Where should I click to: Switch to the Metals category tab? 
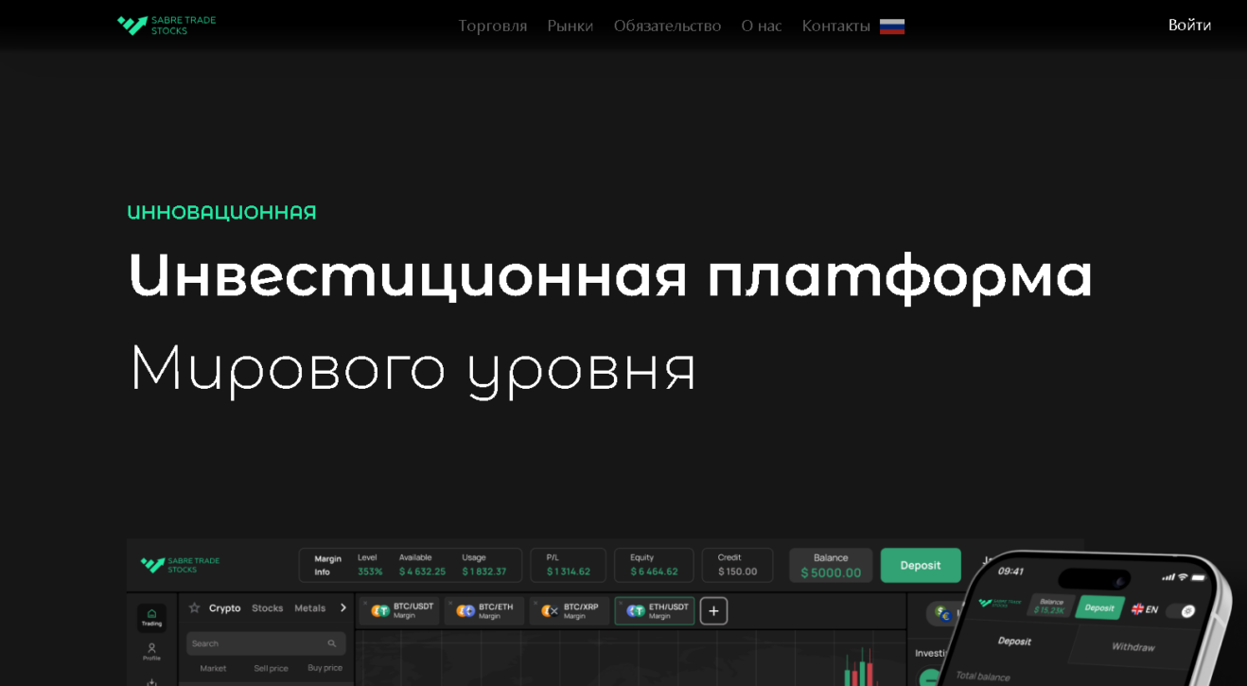point(310,607)
